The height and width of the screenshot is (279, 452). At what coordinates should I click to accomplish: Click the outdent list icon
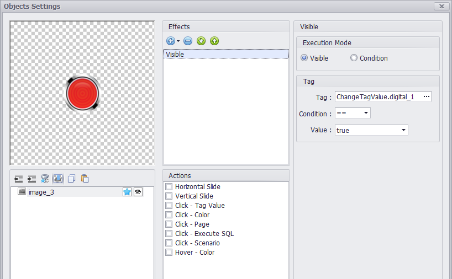[18, 179]
